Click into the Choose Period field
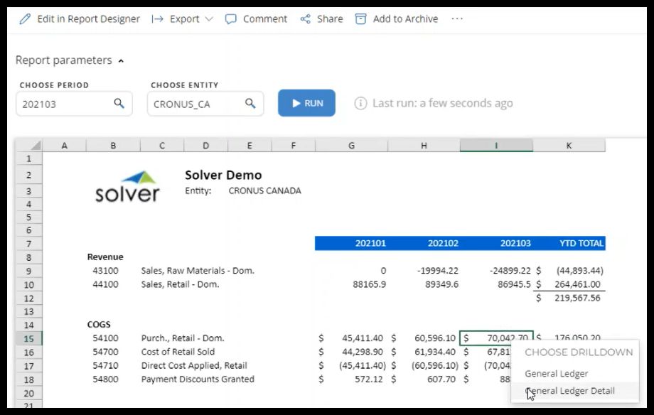This screenshot has height=415, width=654. click(64, 104)
